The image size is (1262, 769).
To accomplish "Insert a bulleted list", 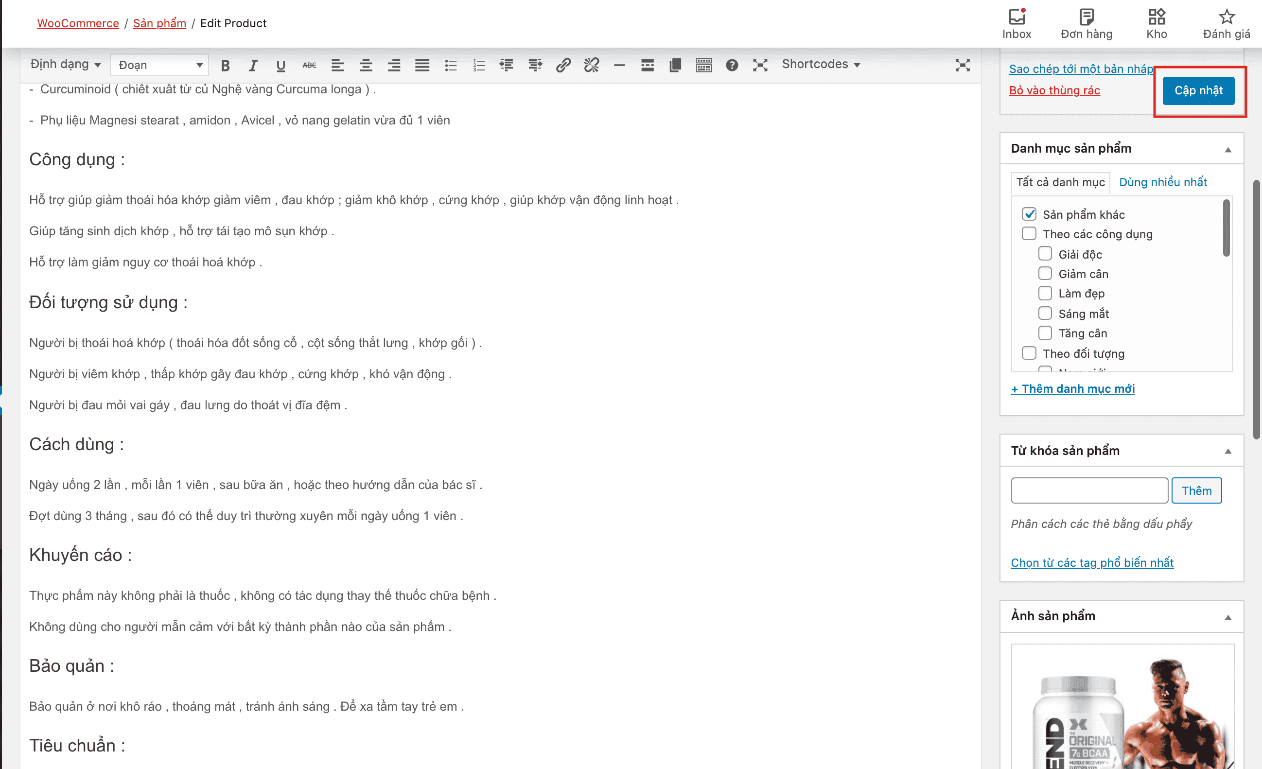I will click(450, 65).
